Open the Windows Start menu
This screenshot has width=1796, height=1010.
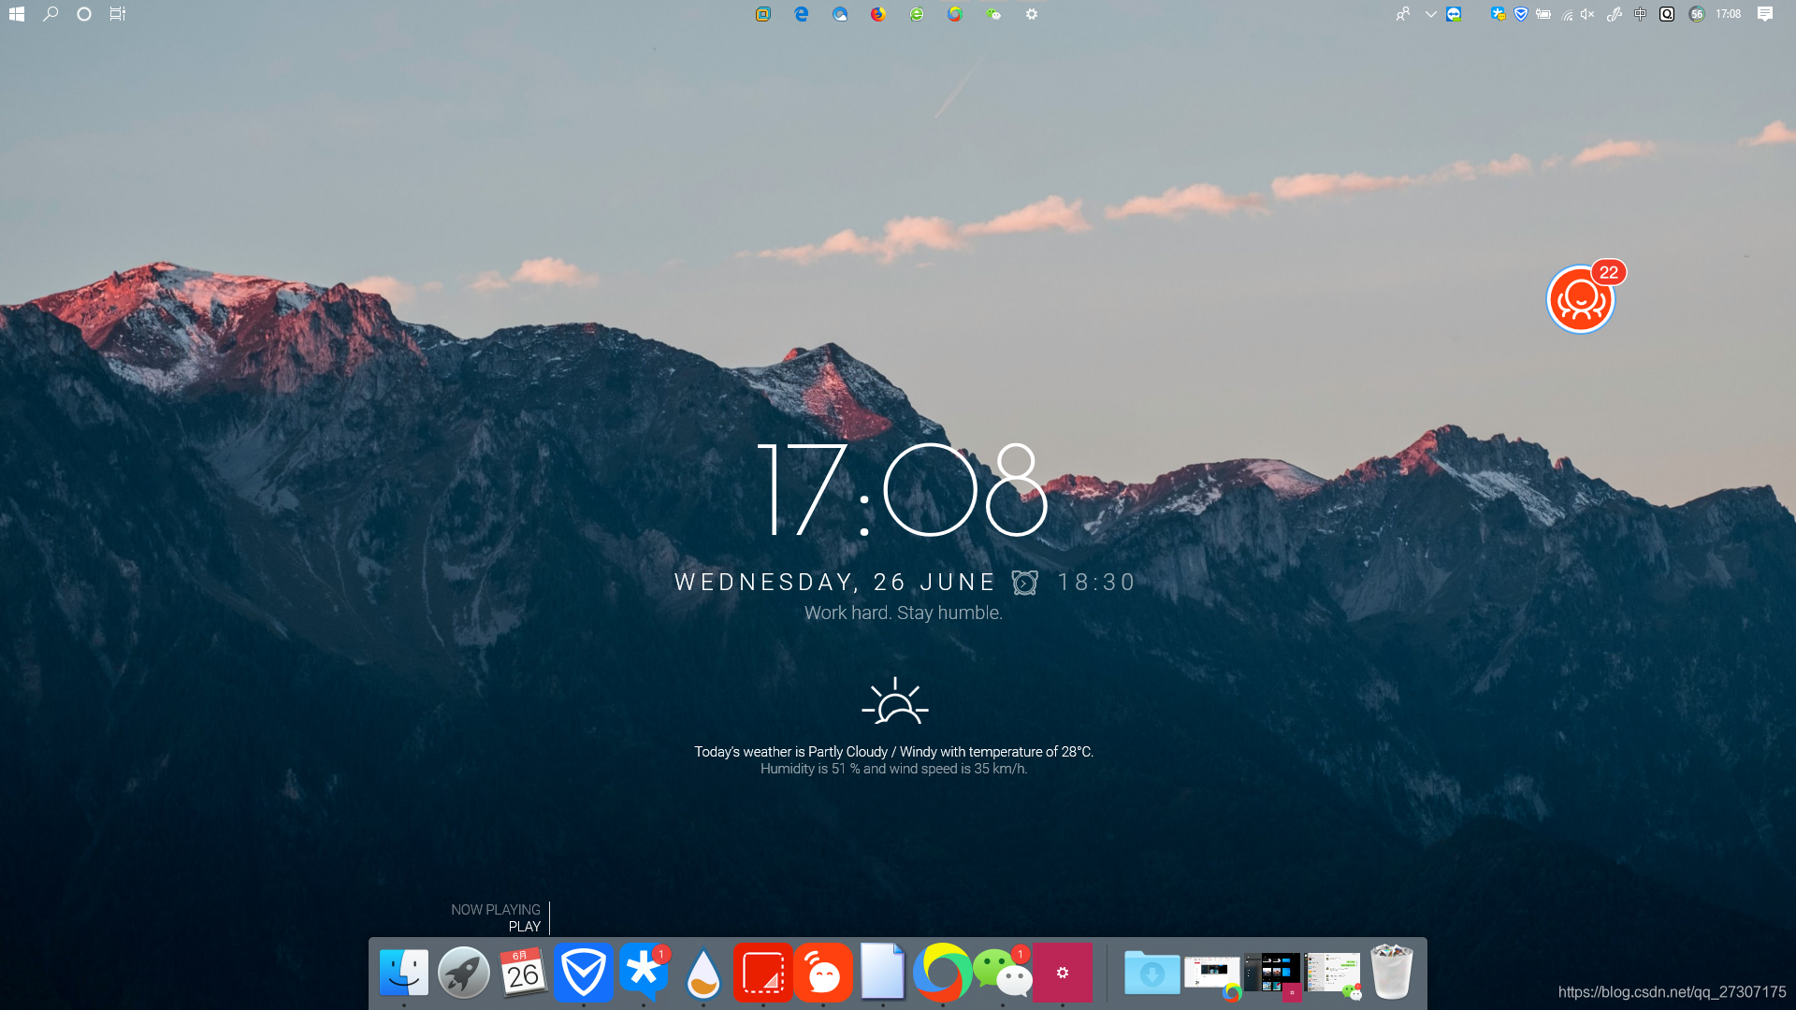pyautogui.click(x=16, y=14)
